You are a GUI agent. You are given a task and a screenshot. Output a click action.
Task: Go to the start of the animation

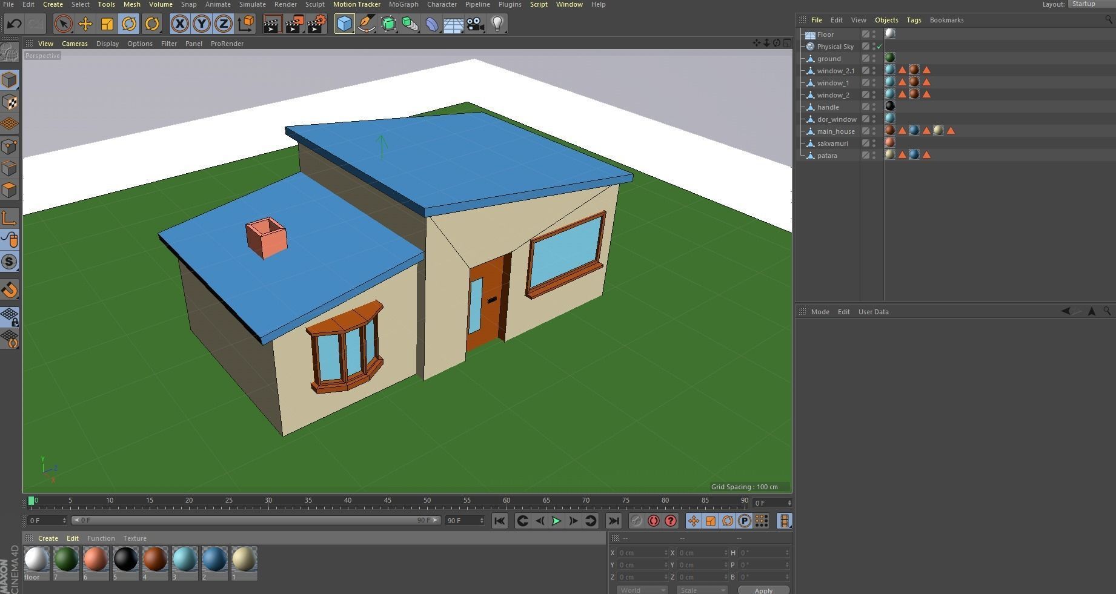point(499,521)
